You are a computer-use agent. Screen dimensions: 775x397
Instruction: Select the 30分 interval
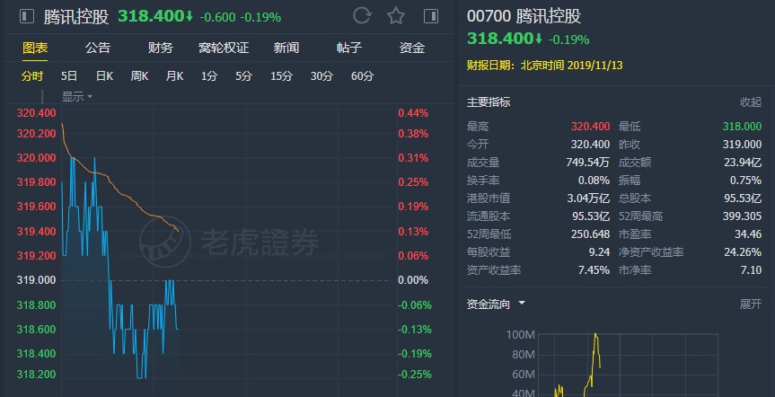point(321,76)
